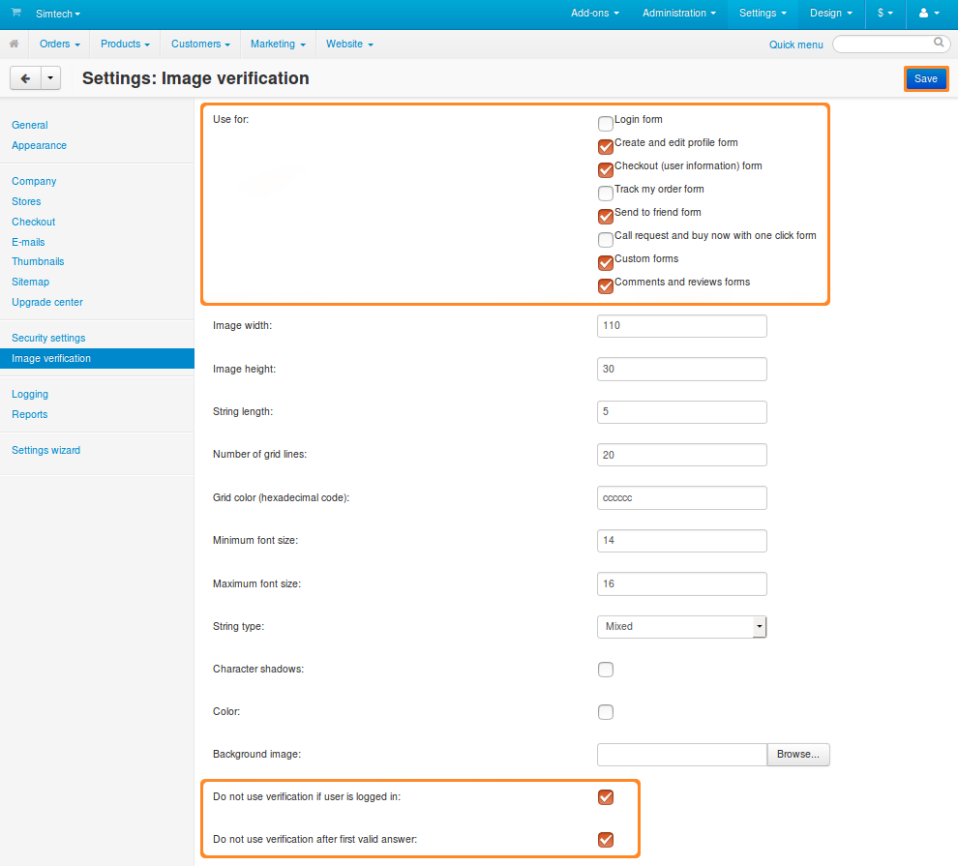Enable the Color checkbox
The width and height of the screenshot is (958, 866).
click(x=606, y=712)
